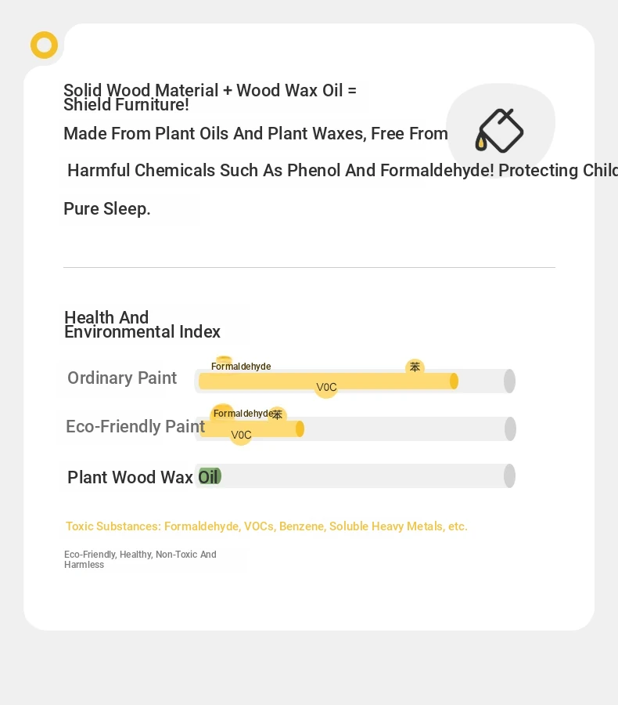Screen dimensions: 618x705
Task: Click the gray end cap of Eco-Friendly Paint bar
Action: click(x=510, y=428)
